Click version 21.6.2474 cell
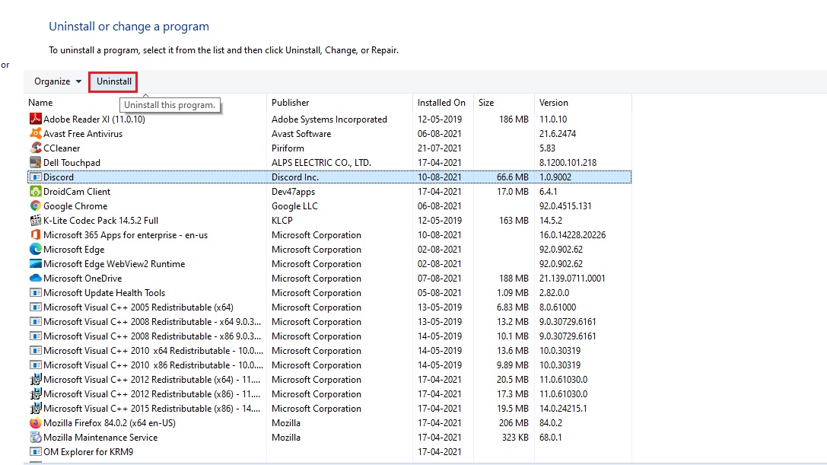 (558, 133)
